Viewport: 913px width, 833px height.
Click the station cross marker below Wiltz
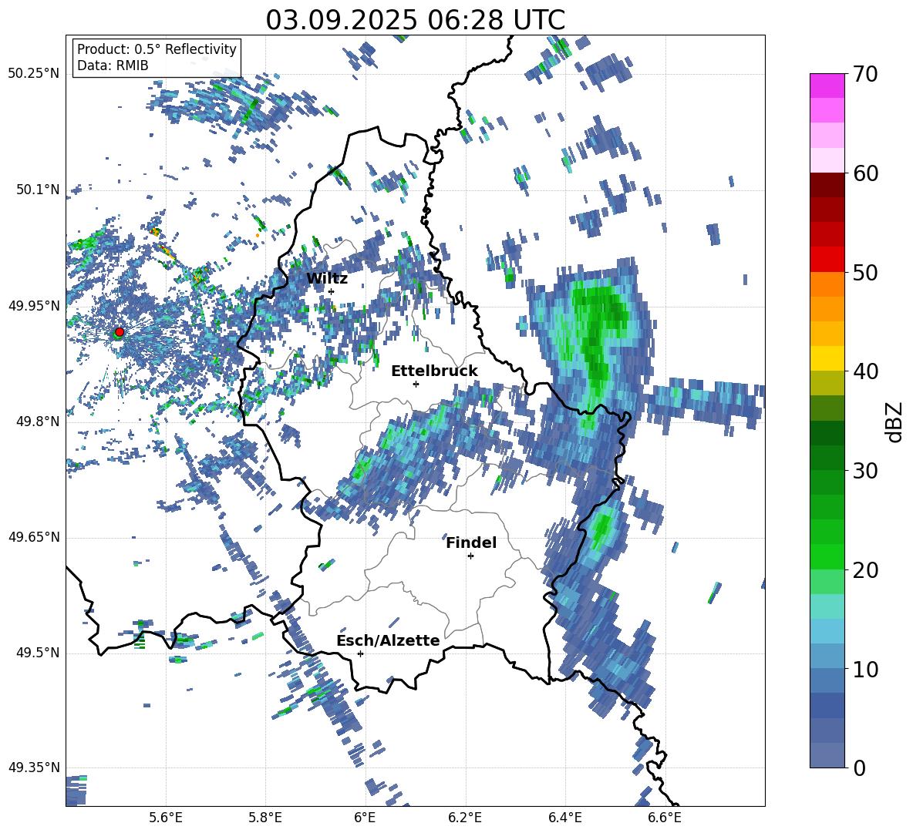click(x=332, y=291)
